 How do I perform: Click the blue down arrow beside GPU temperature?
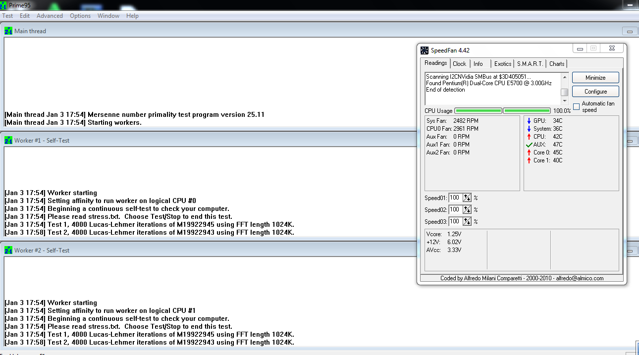coord(529,121)
